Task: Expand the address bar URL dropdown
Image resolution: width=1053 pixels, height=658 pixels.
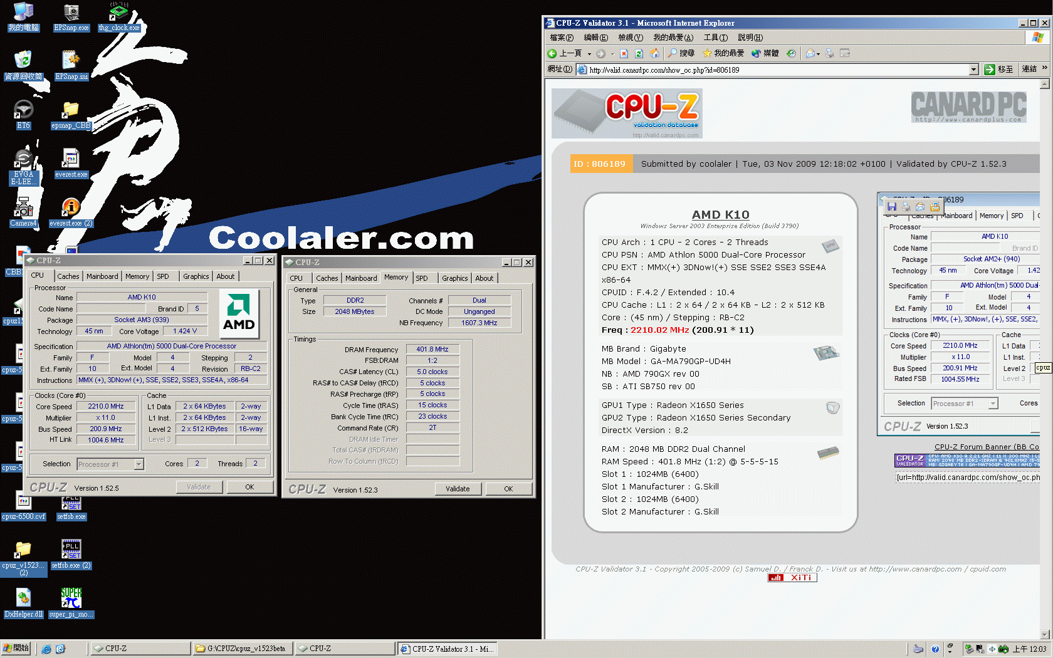Action: point(973,70)
